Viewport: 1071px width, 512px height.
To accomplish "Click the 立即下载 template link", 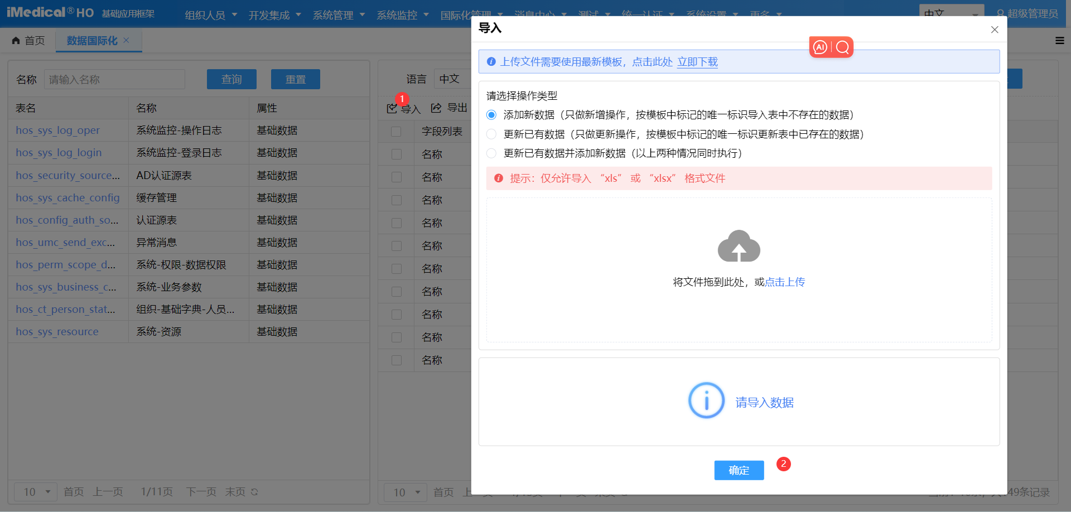I will coord(697,62).
